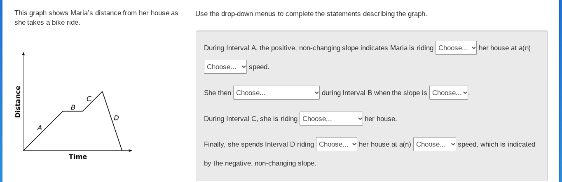The width and height of the screenshot is (562, 182).
Task: Click the 'Use the drop-down menus' instruction text
Action: pyautogui.click(x=311, y=14)
